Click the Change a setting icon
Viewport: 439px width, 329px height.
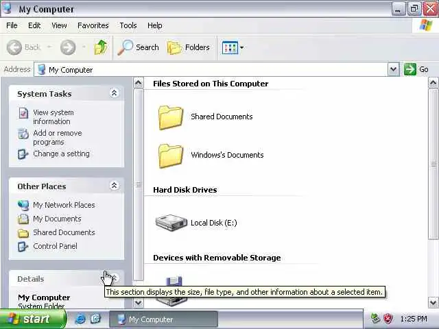(x=23, y=154)
